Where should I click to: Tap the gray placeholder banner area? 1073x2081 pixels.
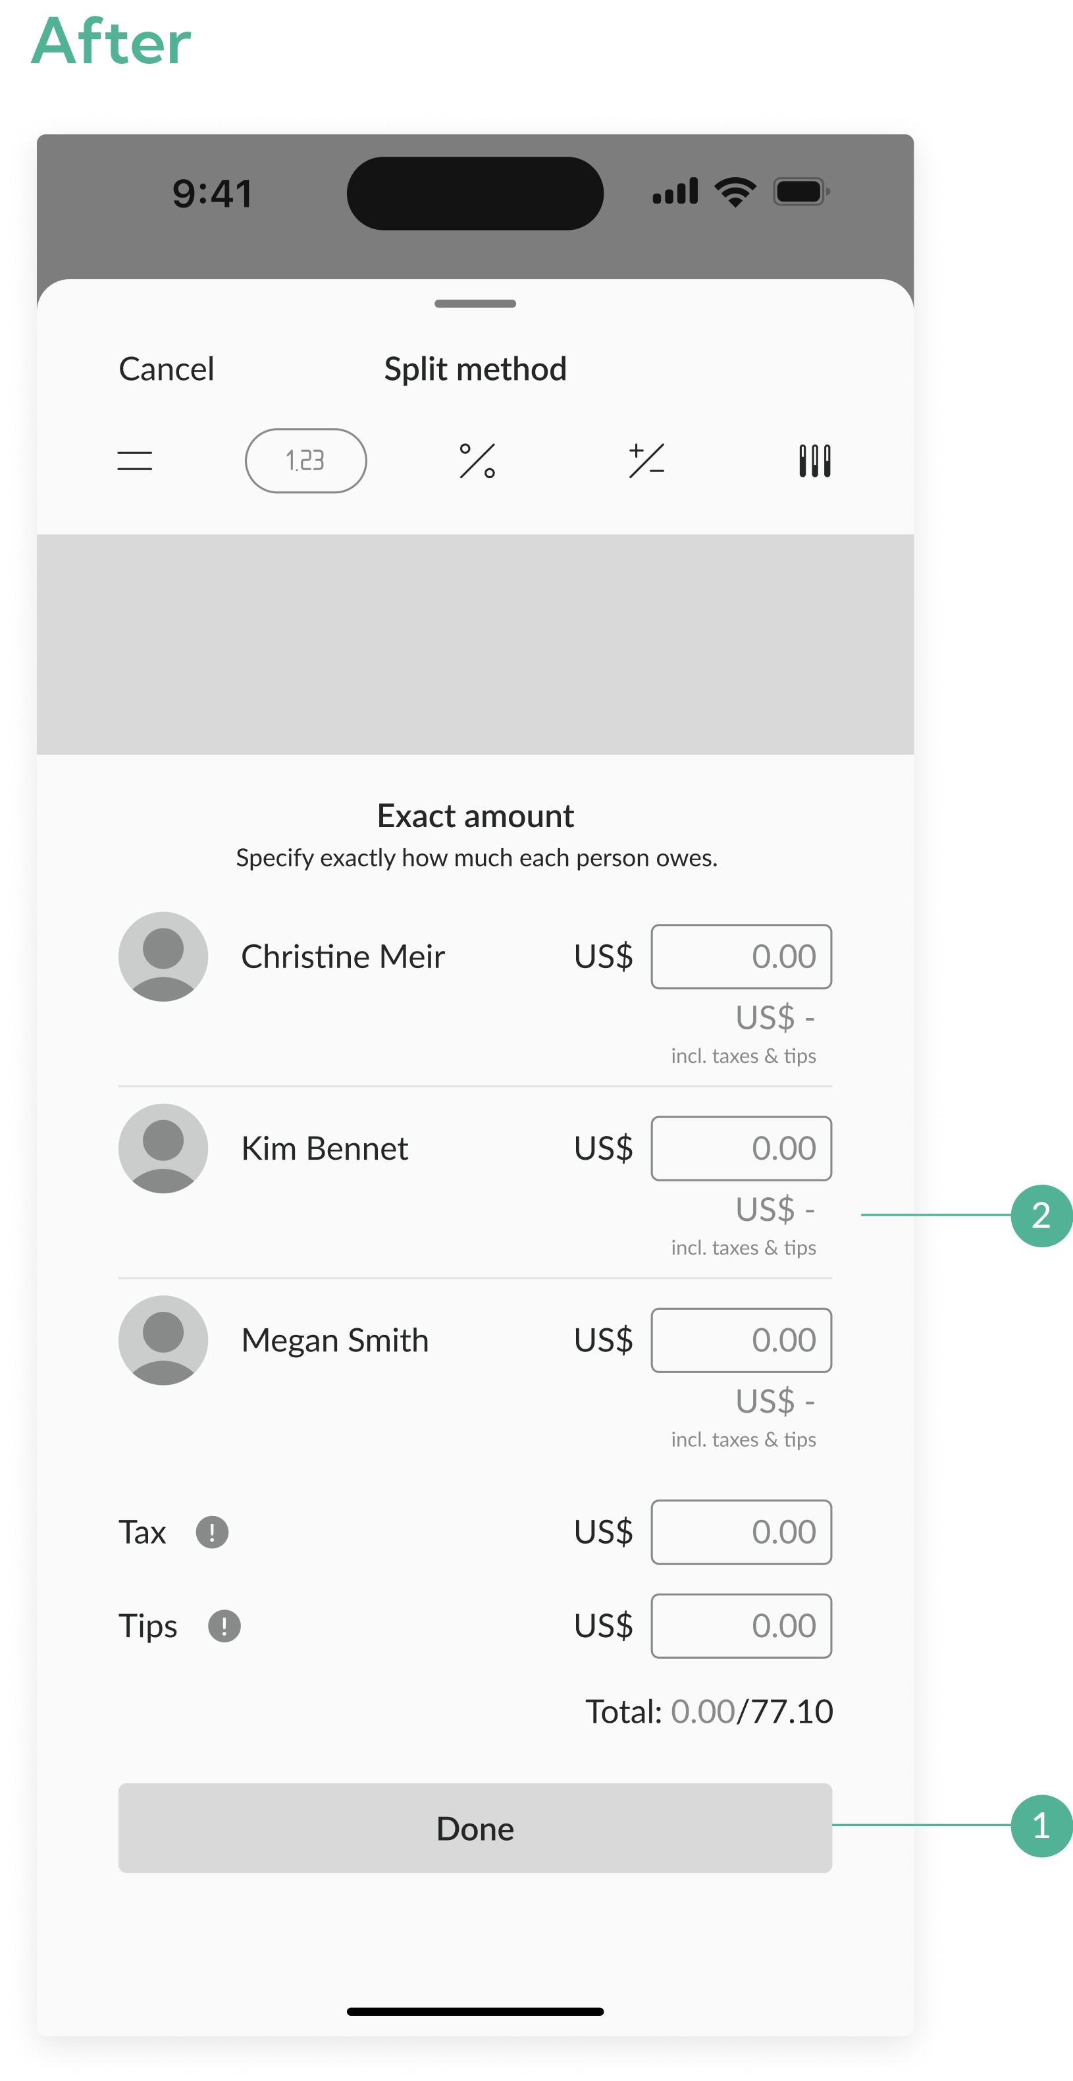(x=475, y=644)
